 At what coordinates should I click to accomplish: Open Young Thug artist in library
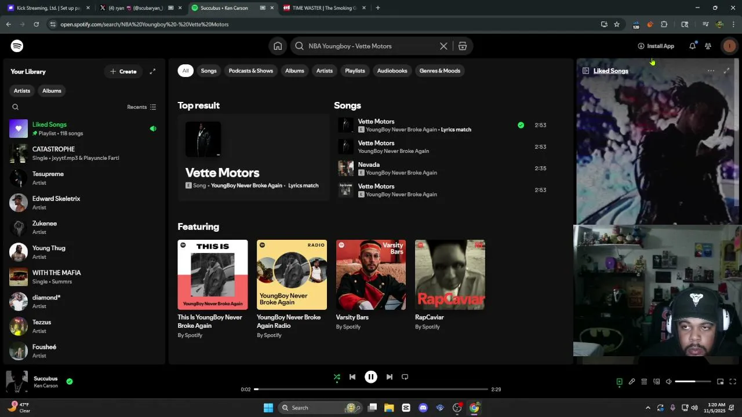84,252
